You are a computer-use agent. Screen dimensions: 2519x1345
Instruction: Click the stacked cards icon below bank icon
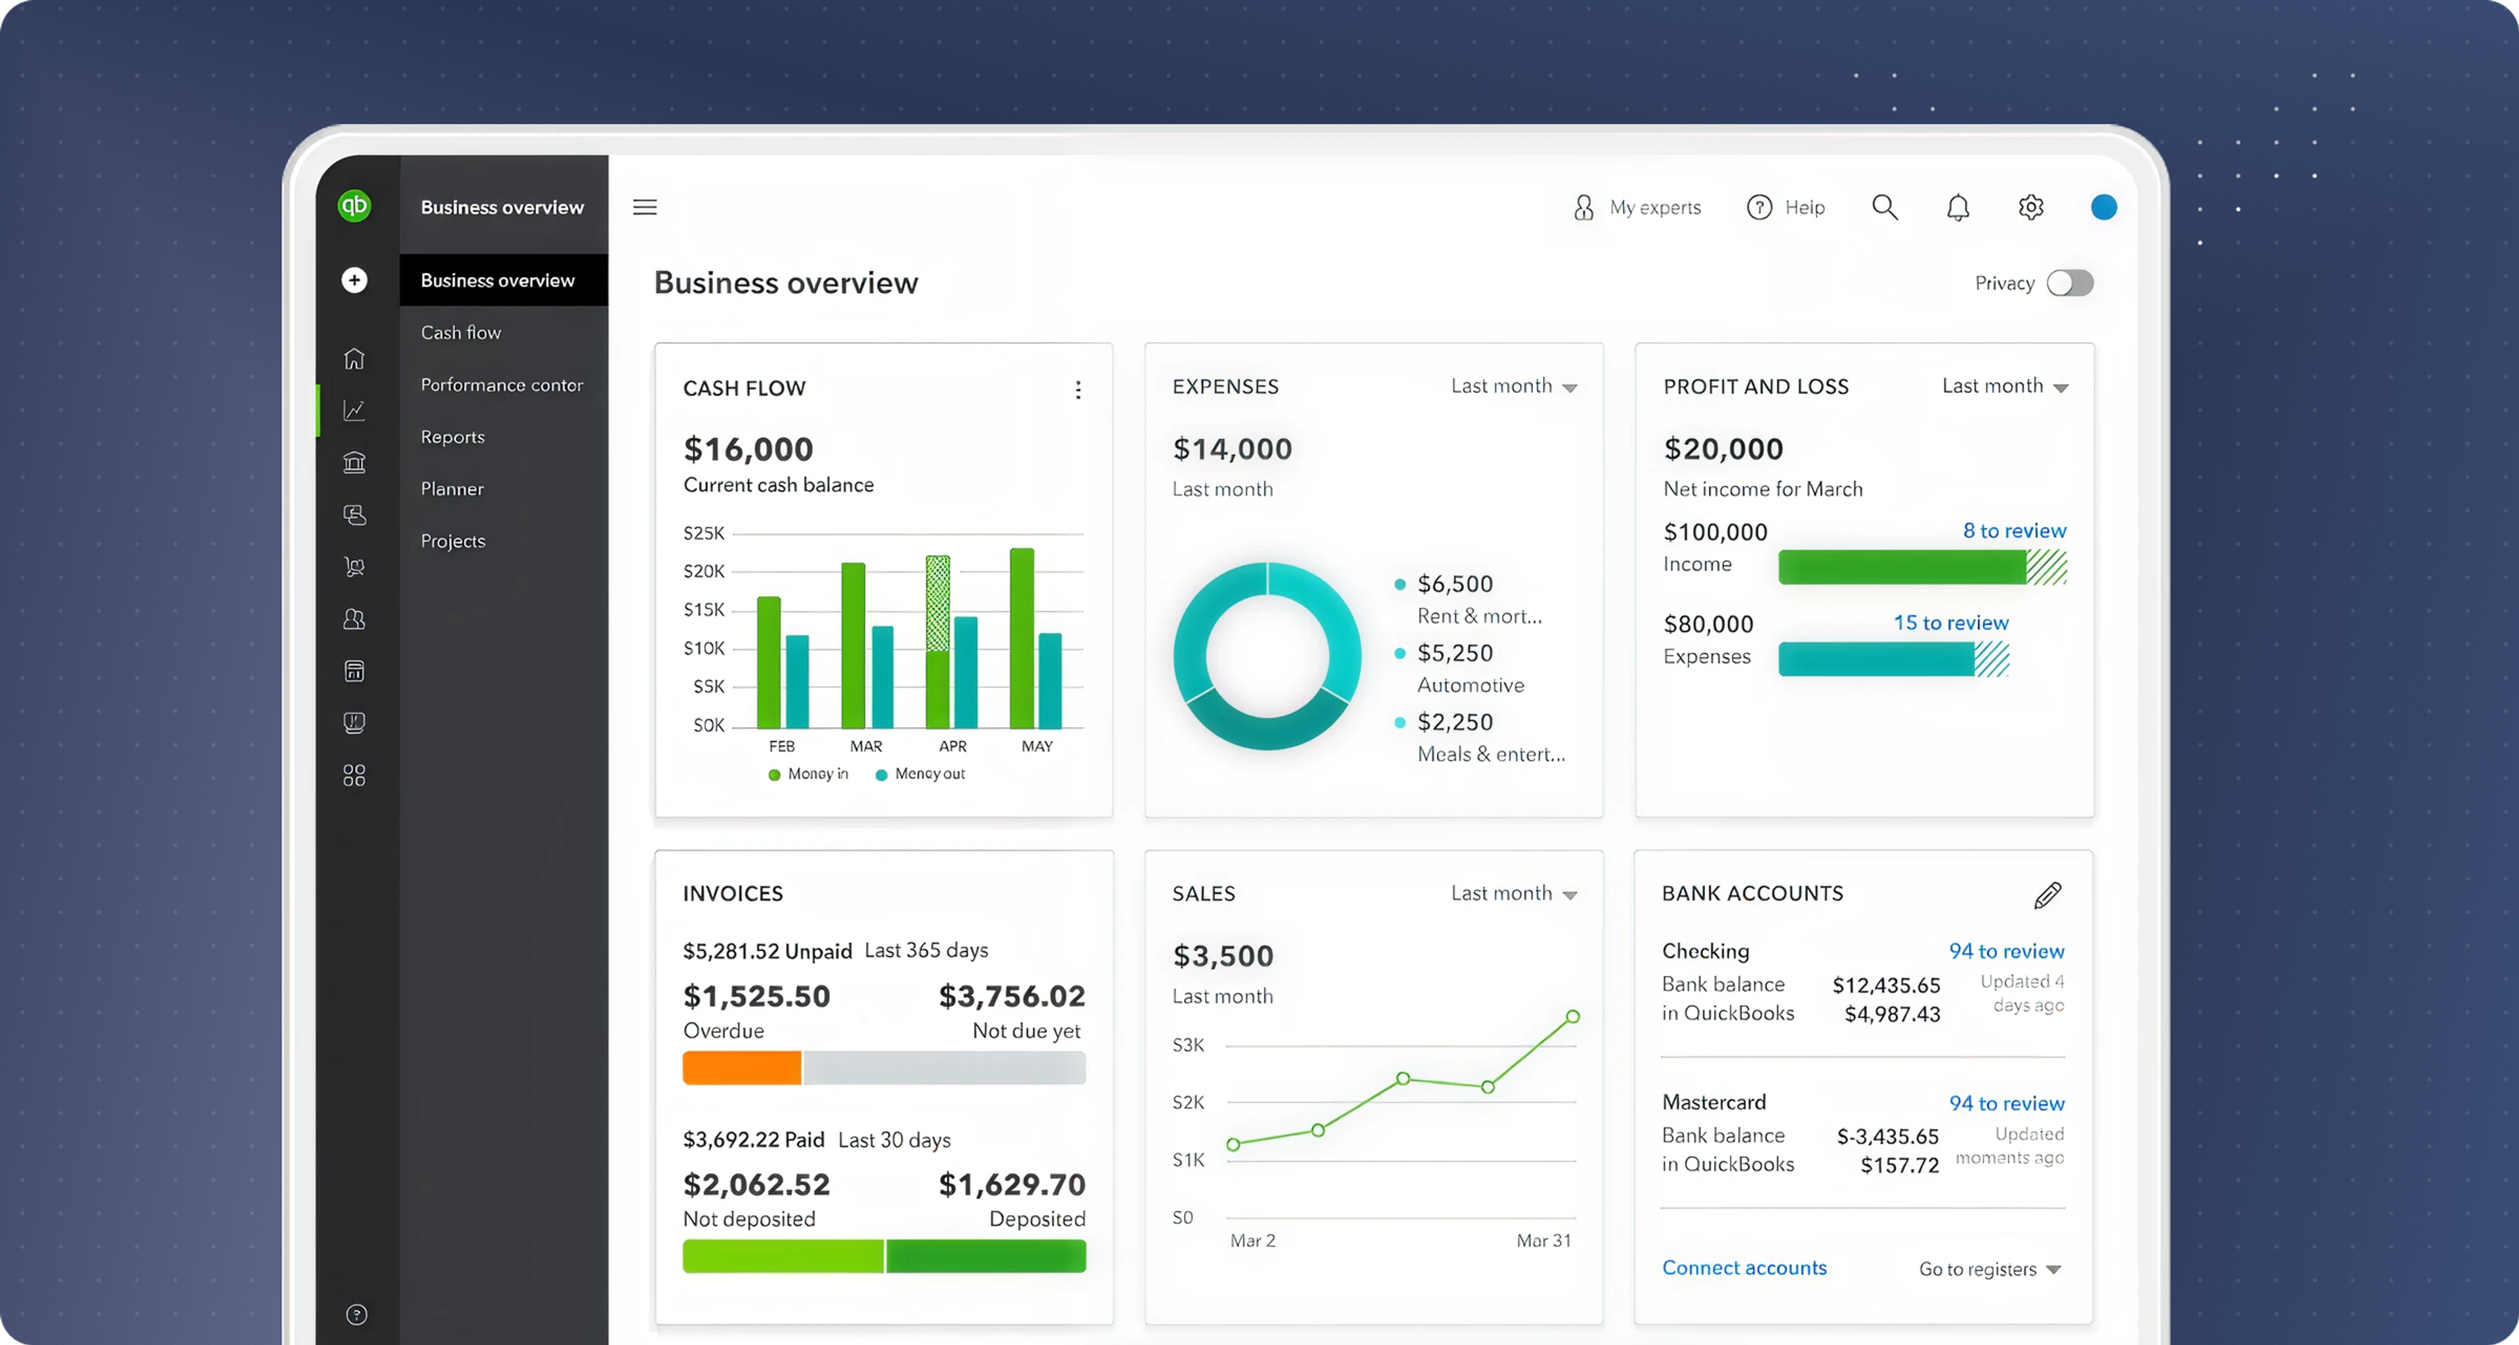[x=354, y=515]
